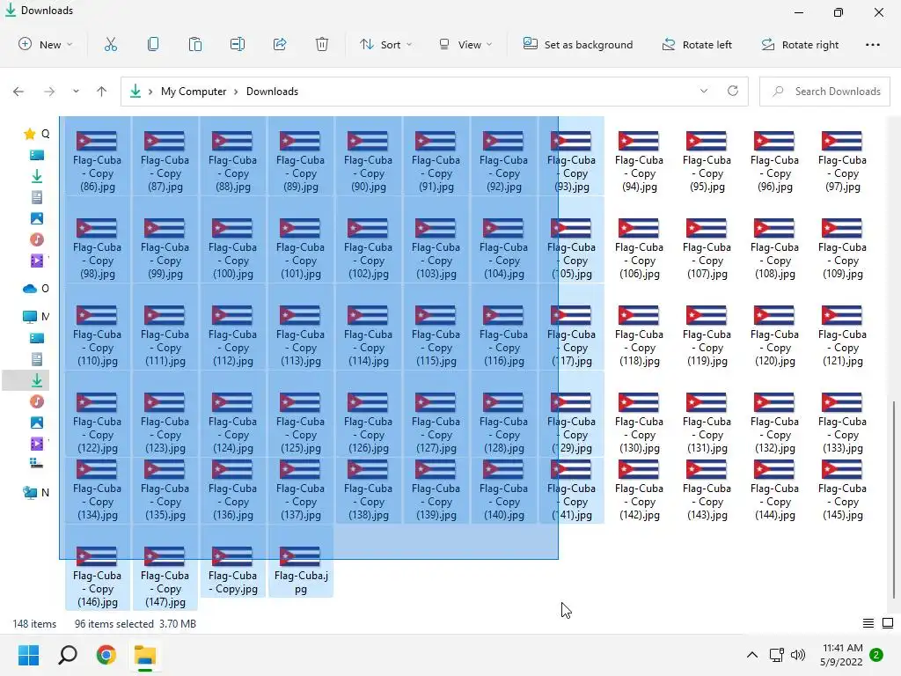This screenshot has width=901, height=676.
Task: Show hidden system tray icons
Action: 751,655
